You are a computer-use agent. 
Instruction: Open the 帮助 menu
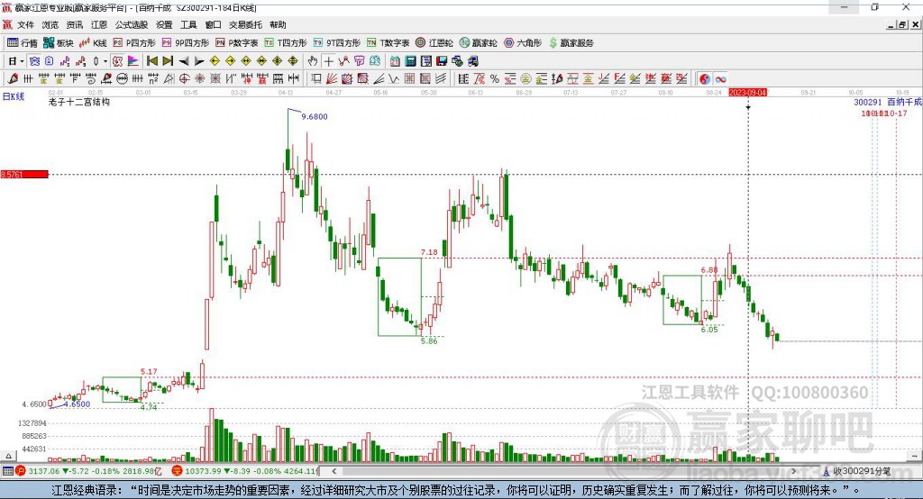coord(278,24)
